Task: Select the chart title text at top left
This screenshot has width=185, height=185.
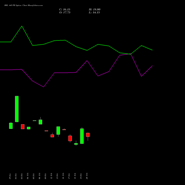Action: pyautogui.click(x=23, y=6)
